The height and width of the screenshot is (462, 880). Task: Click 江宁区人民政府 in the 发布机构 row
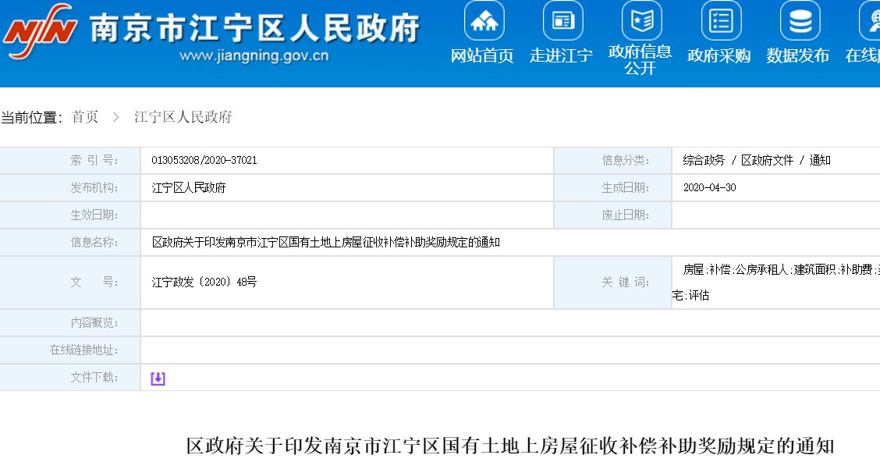tap(189, 188)
